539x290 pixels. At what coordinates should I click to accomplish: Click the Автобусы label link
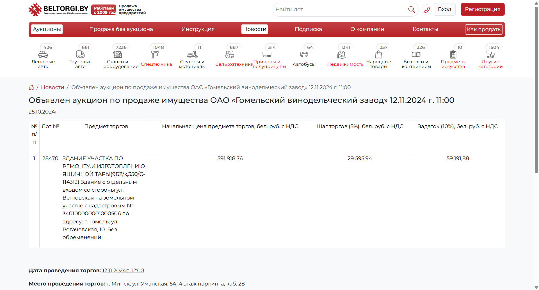(304, 64)
